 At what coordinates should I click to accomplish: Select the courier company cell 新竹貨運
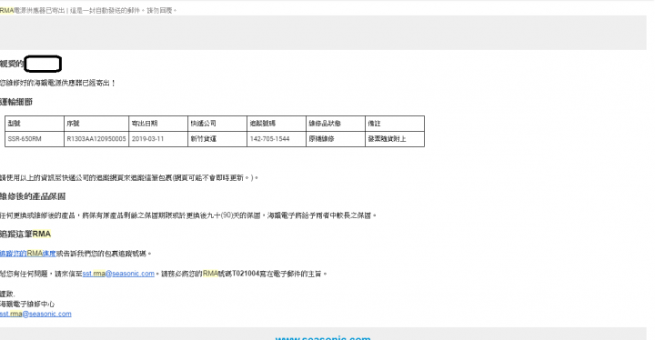coord(217,139)
